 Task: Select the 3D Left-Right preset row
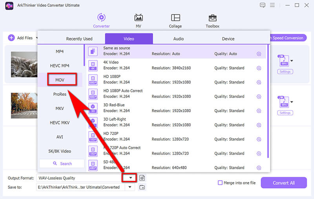coord(176,122)
